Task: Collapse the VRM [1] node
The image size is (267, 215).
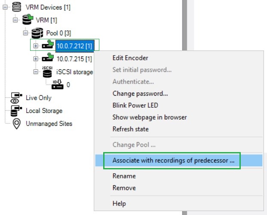Action: tap(16, 19)
